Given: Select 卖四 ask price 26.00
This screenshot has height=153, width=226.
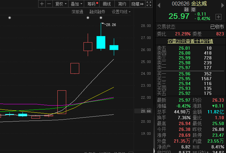Looking at the screenshot, I should (x=184, y=53).
